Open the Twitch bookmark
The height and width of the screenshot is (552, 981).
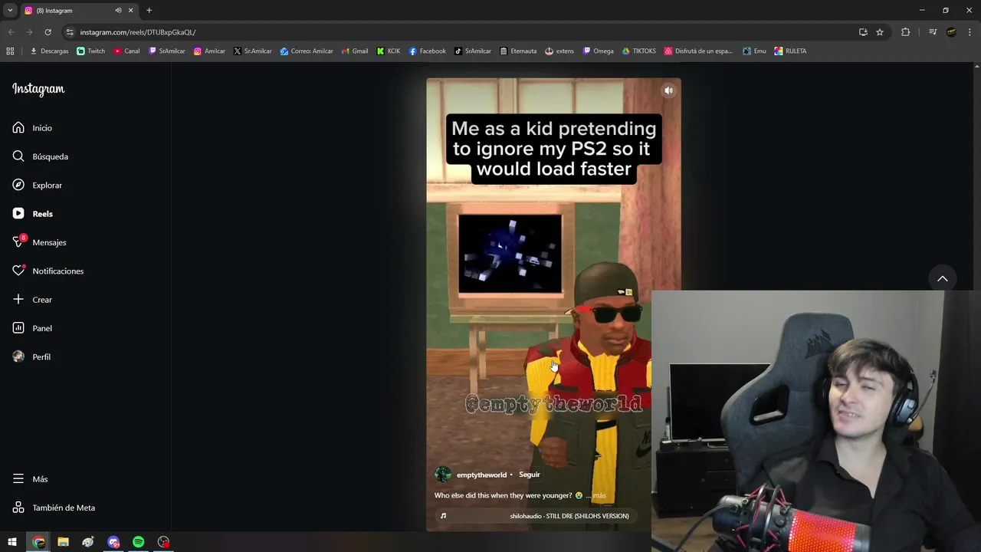[x=91, y=51]
